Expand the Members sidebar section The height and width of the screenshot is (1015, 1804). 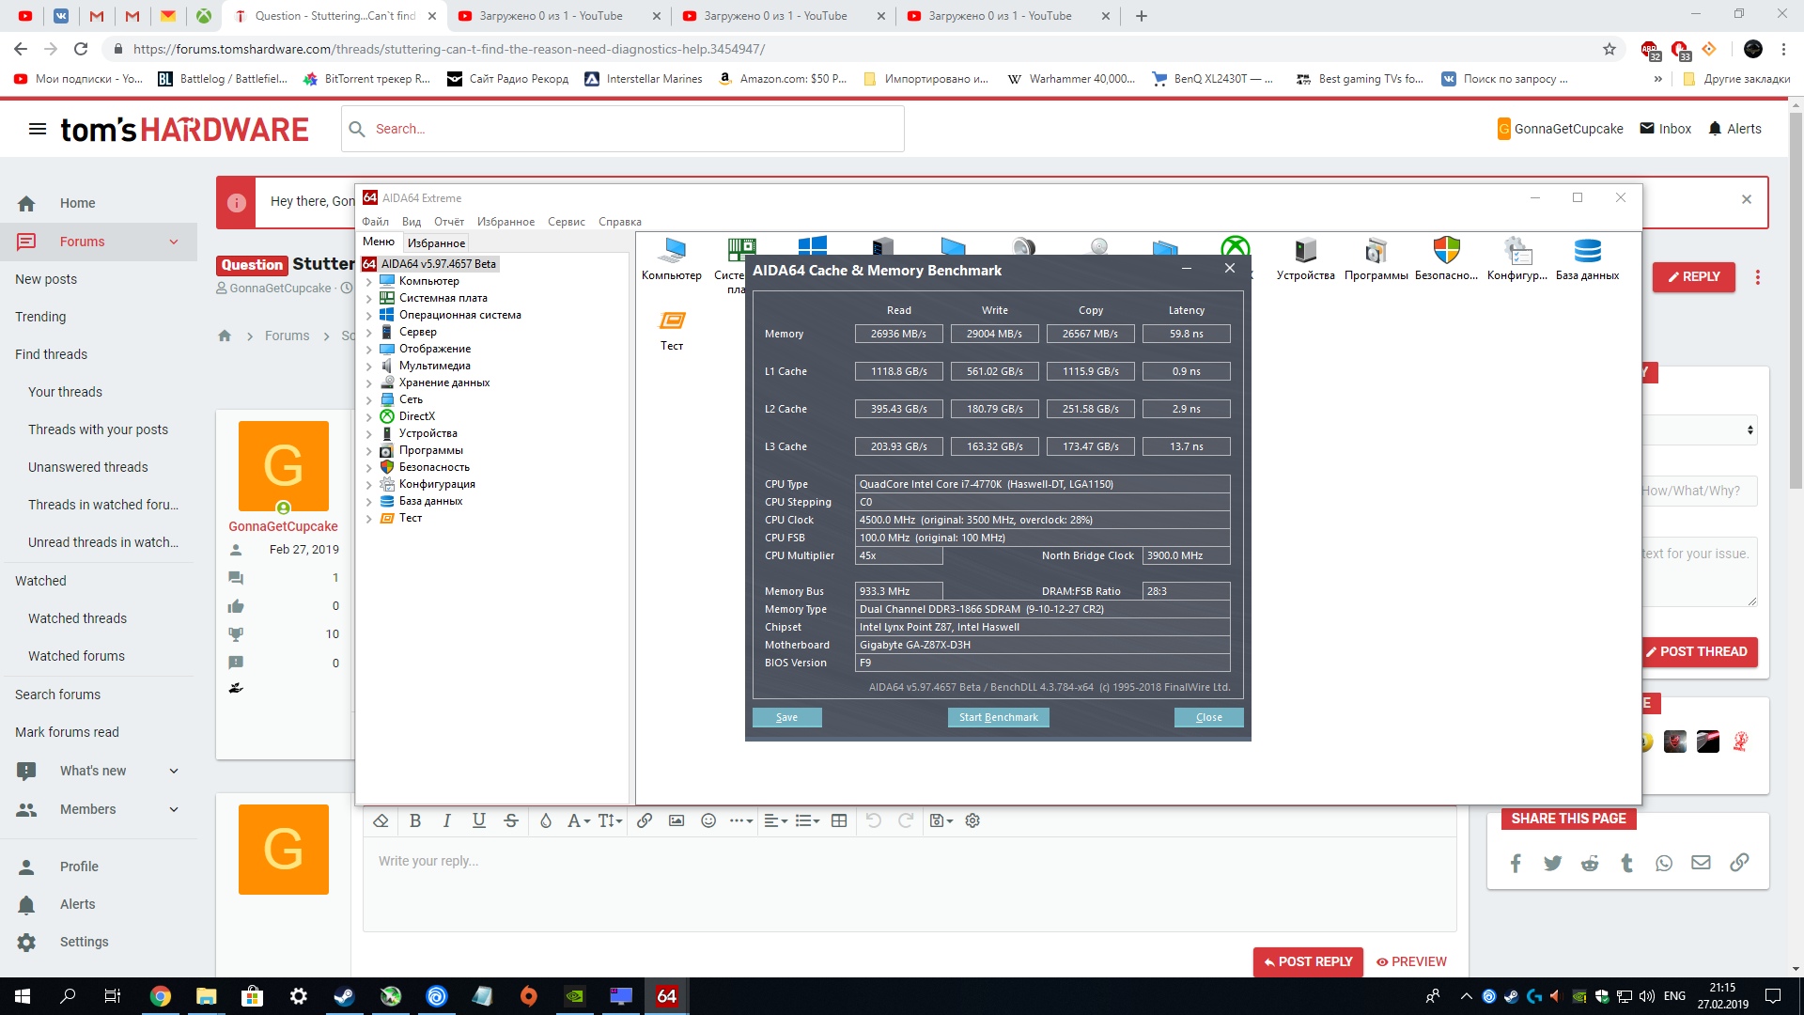click(174, 809)
